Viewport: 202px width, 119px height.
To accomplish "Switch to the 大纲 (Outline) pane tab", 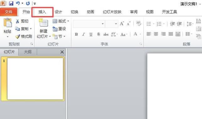I will [x=28, y=52].
